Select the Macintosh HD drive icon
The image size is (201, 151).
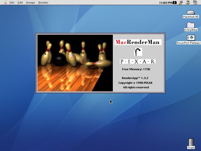coord(191,12)
